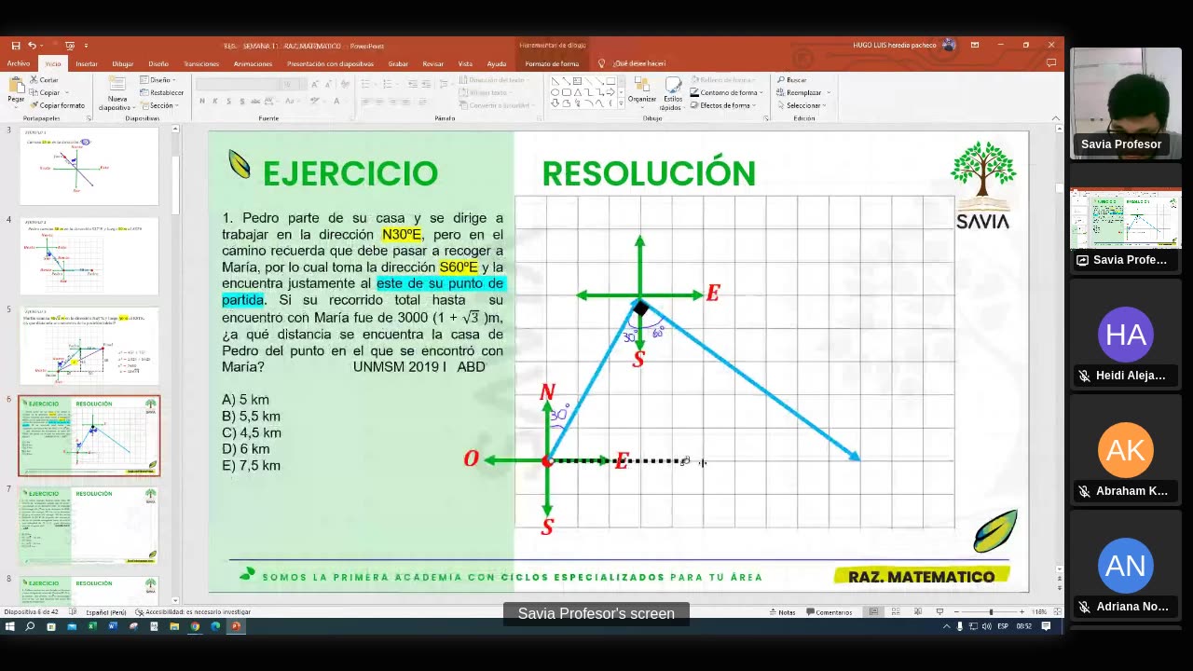
Task: Switch to the Transiciones tab
Action: [x=201, y=63]
